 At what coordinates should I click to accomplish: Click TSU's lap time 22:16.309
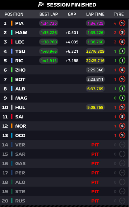[x=95, y=51]
